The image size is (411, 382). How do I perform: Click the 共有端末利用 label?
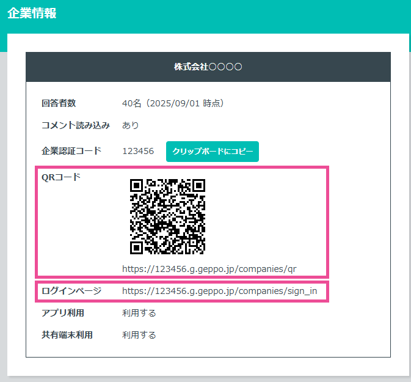coord(67,335)
